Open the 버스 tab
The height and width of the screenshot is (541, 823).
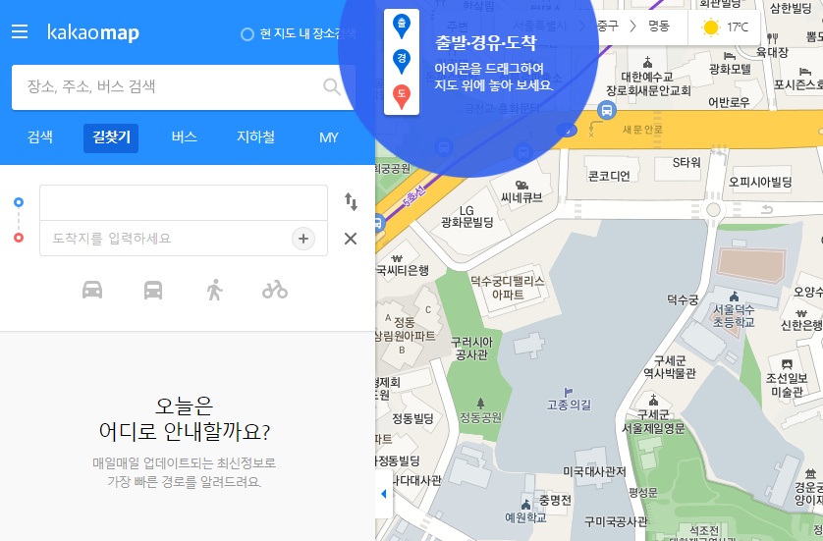tap(185, 137)
